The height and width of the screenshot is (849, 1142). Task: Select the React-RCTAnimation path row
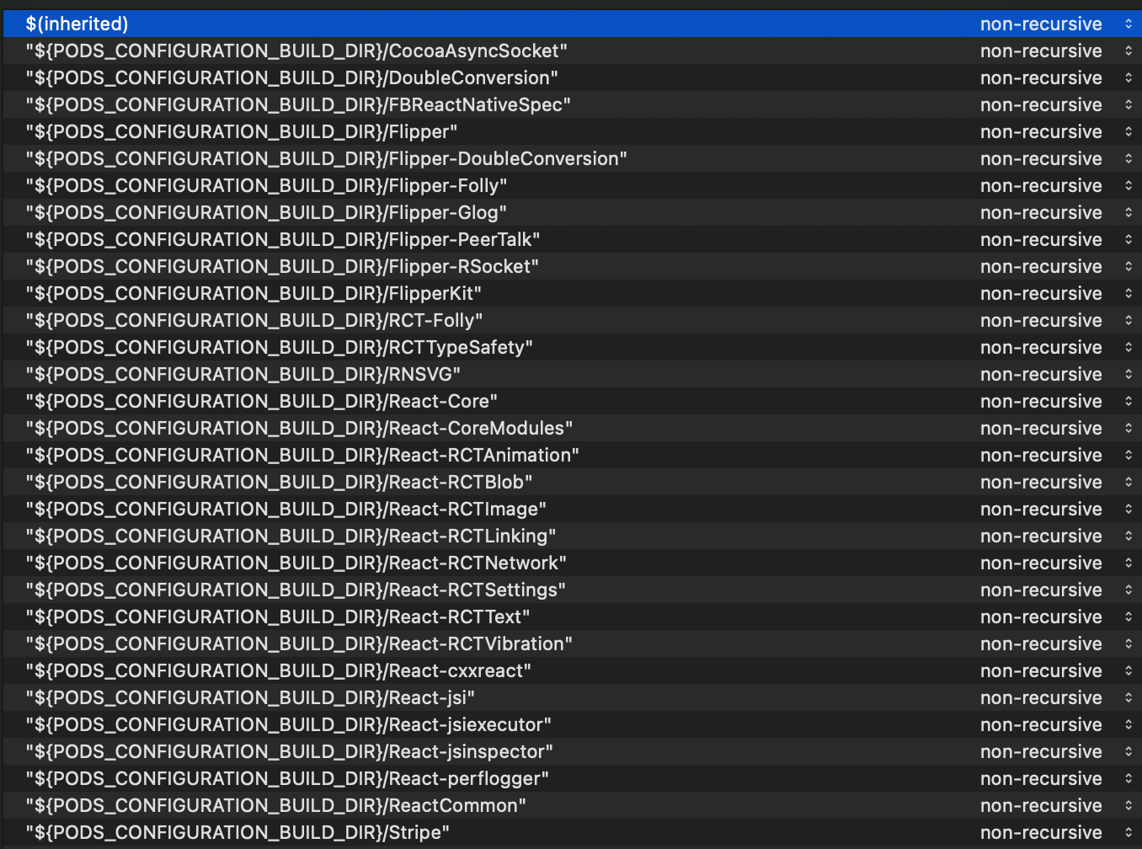(x=573, y=455)
